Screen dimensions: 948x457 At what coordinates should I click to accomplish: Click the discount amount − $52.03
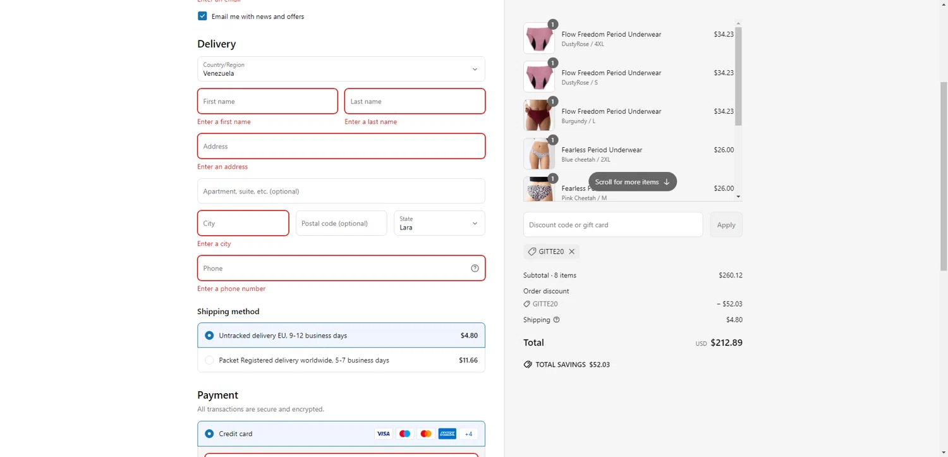[729, 304]
